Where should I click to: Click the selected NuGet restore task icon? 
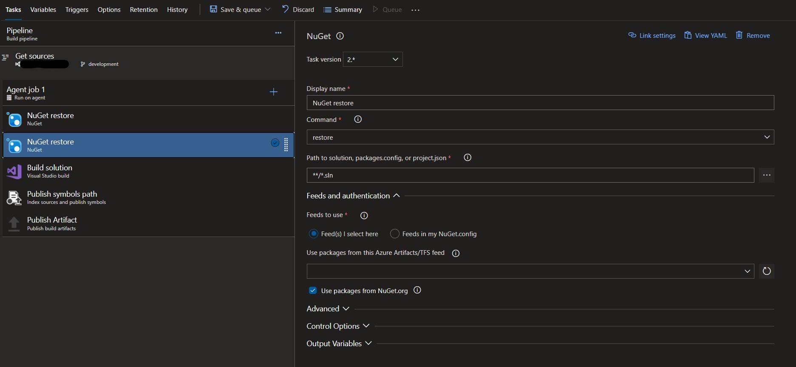pyautogui.click(x=14, y=146)
